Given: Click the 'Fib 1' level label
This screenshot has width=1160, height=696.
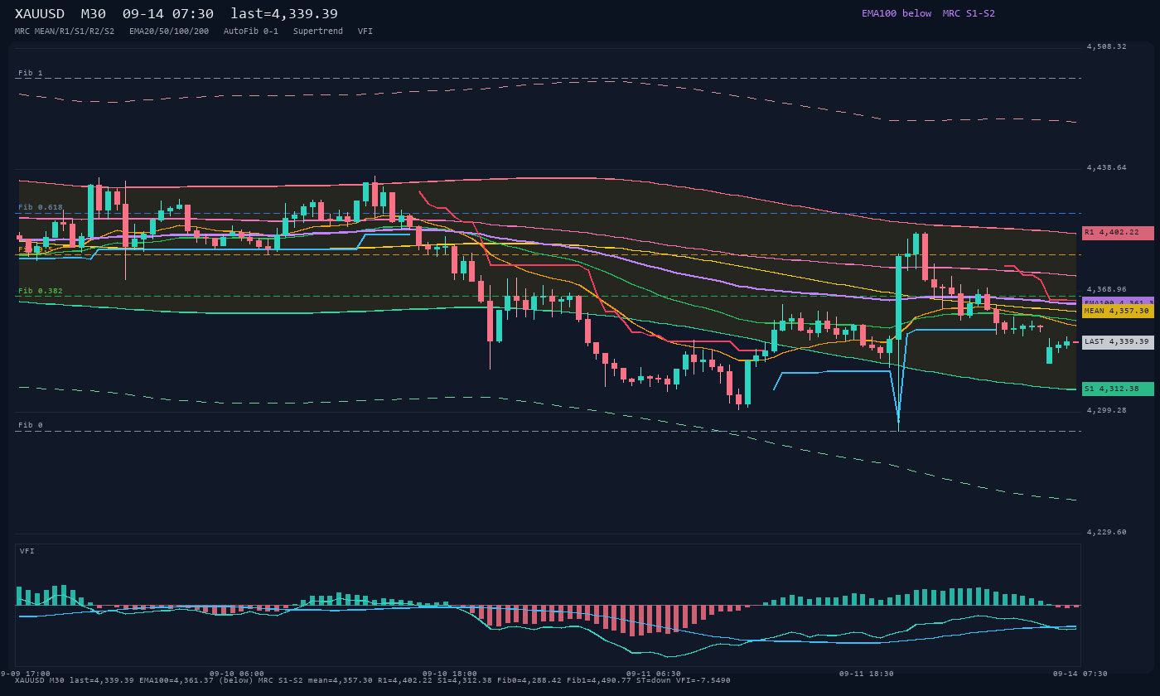Looking at the screenshot, I should (31, 73).
